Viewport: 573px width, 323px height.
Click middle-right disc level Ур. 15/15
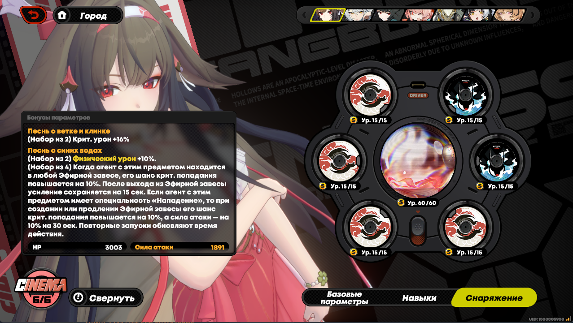pyautogui.click(x=500, y=186)
